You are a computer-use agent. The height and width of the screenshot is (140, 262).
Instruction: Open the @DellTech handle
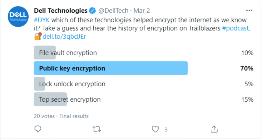(x=113, y=11)
